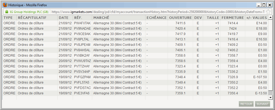Click the Firefox logo icon in title bar

click(x=5, y=5)
